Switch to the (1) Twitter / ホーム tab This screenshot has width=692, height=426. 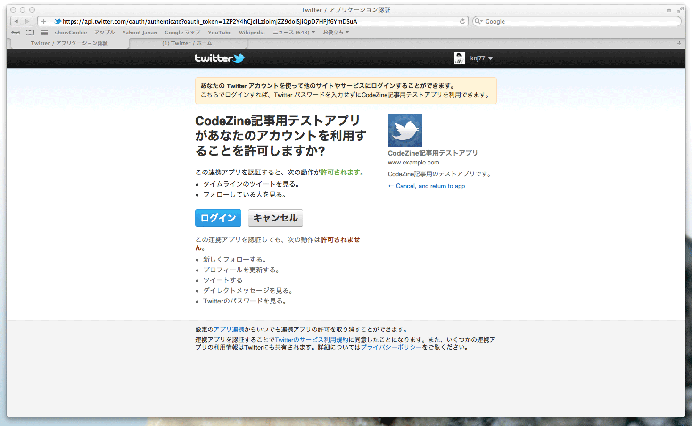click(x=187, y=43)
